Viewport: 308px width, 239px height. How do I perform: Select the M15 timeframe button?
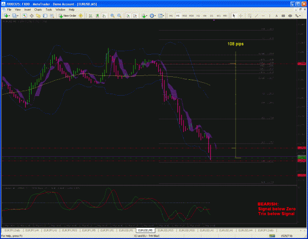coord(185,16)
